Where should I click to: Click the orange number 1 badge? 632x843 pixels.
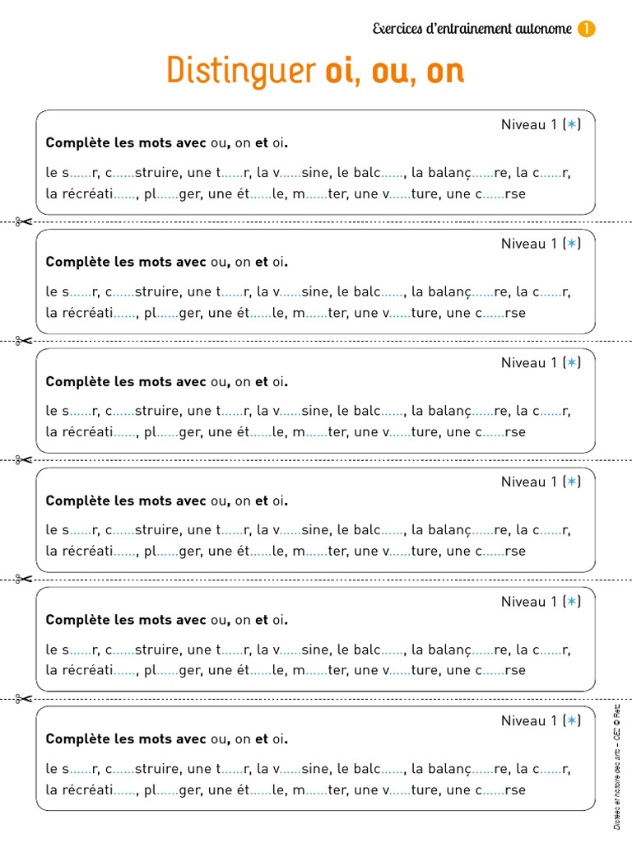(x=587, y=29)
